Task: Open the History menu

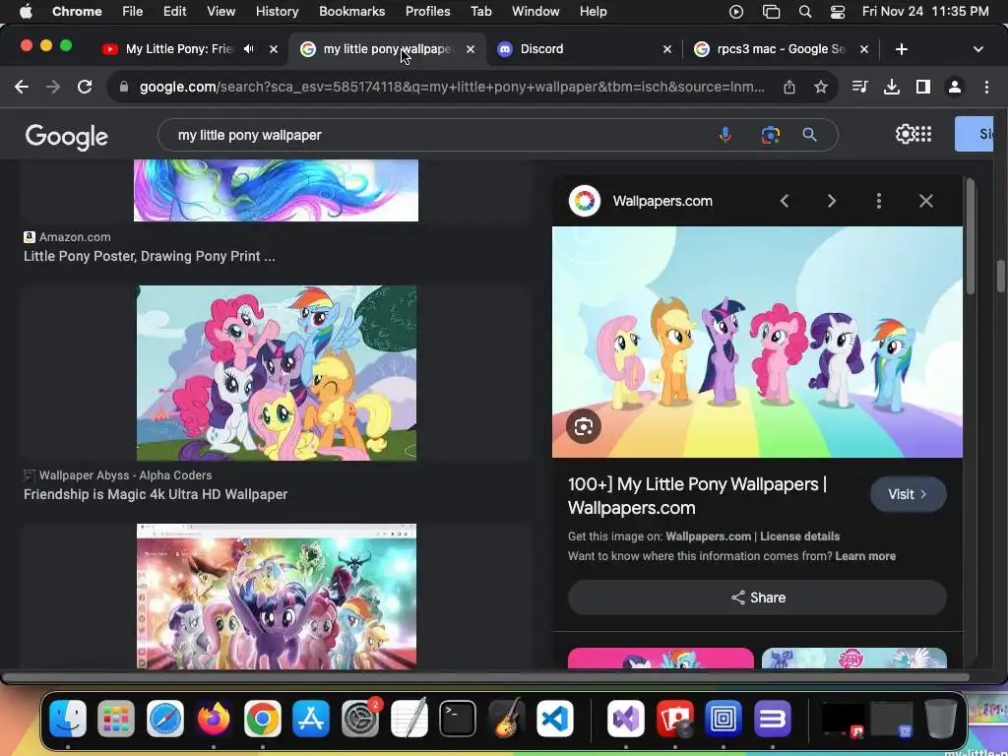Action: coord(277,12)
